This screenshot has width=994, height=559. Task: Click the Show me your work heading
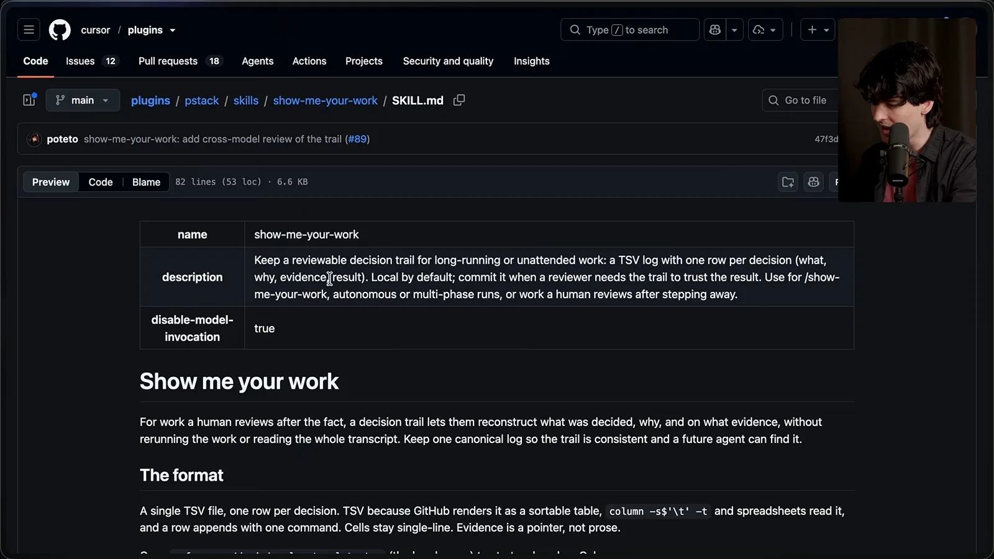click(x=239, y=381)
